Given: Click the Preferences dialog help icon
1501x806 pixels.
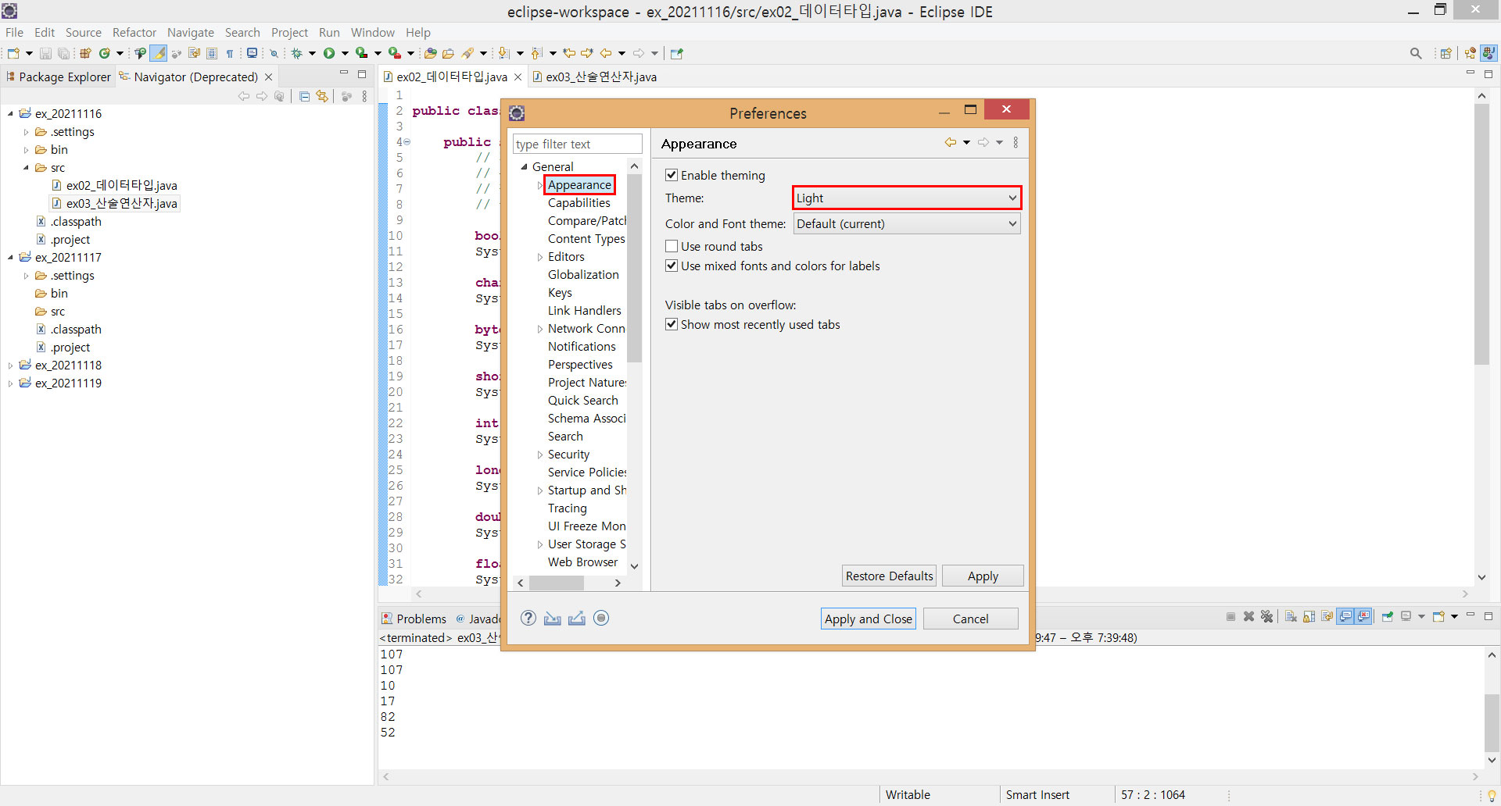Looking at the screenshot, I should [528, 618].
